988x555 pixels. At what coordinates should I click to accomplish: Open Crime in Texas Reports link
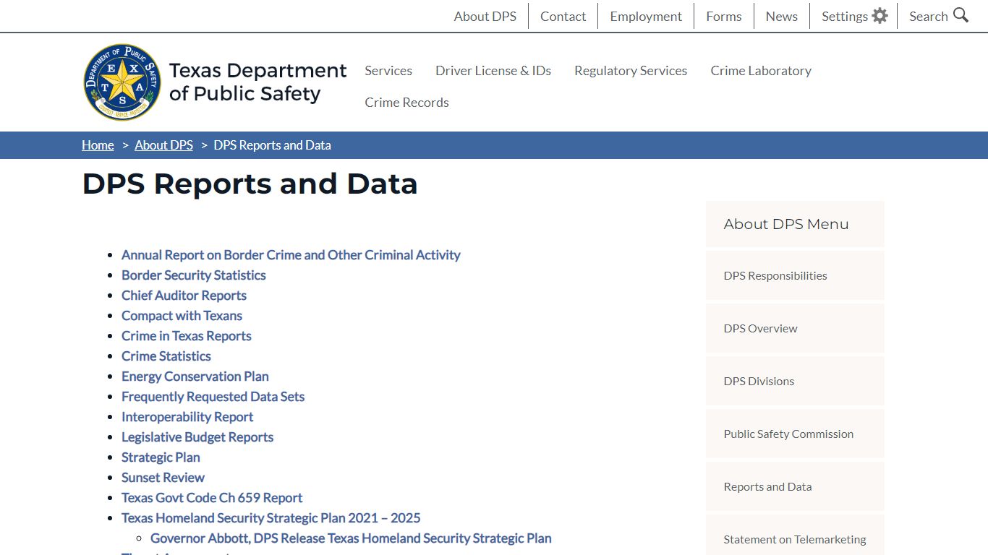point(187,335)
